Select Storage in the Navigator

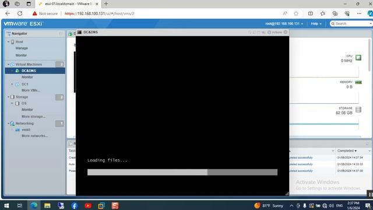[22, 97]
